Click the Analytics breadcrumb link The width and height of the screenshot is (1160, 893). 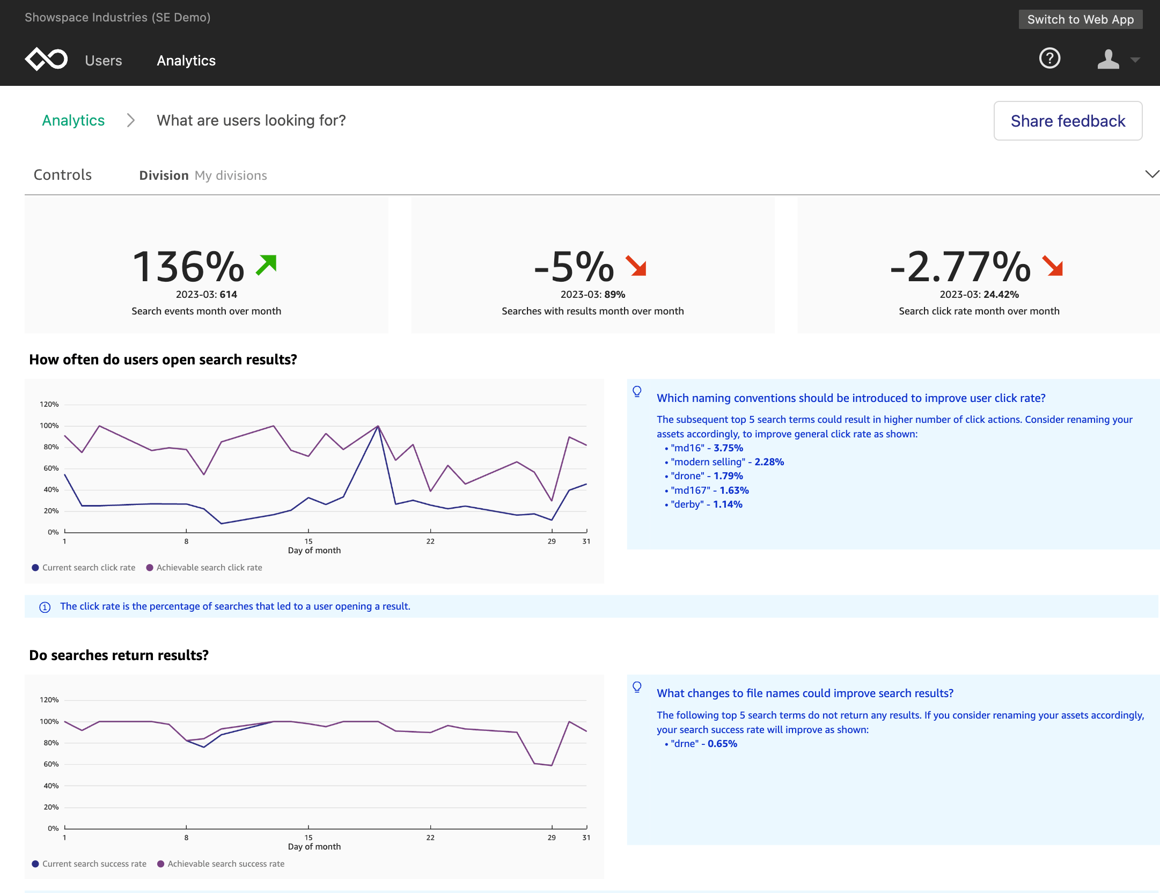tap(73, 120)
